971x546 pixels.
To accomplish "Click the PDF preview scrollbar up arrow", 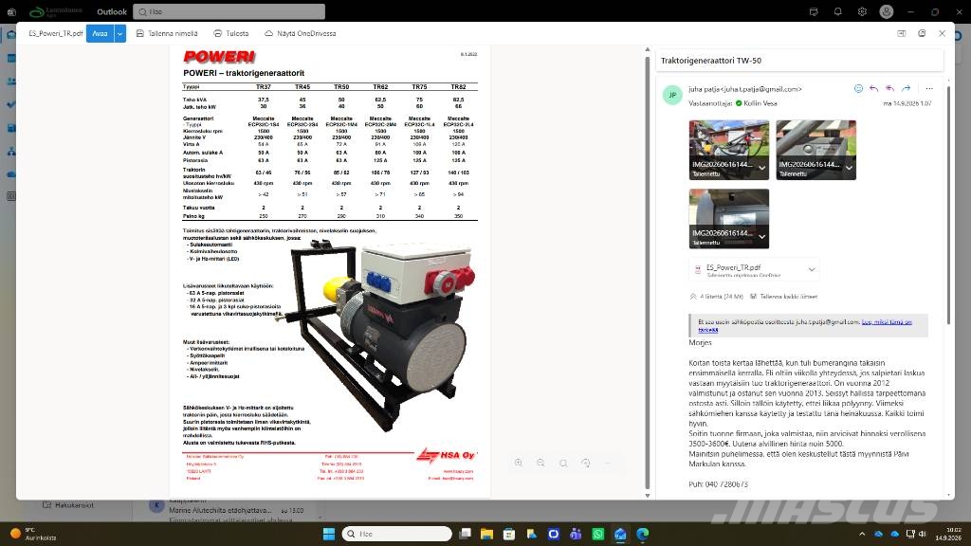I will click(647, 49).
